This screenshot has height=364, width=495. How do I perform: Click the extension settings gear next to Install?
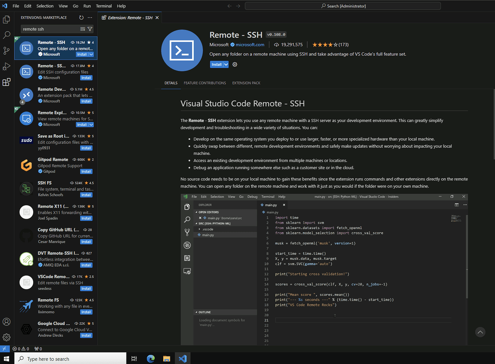coord(235,64)
